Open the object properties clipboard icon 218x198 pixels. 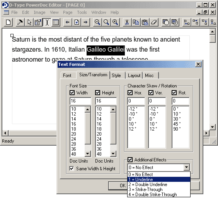pos(38,22)
